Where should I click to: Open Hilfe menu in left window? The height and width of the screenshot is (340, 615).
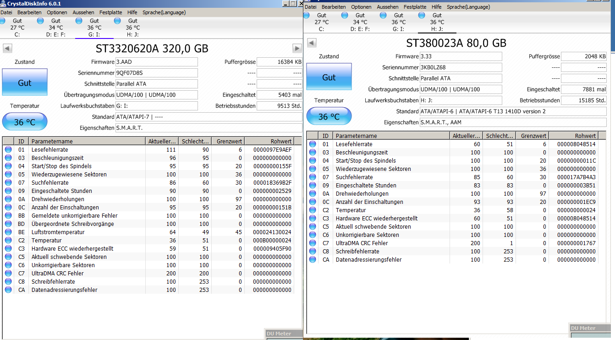[132, 12]
